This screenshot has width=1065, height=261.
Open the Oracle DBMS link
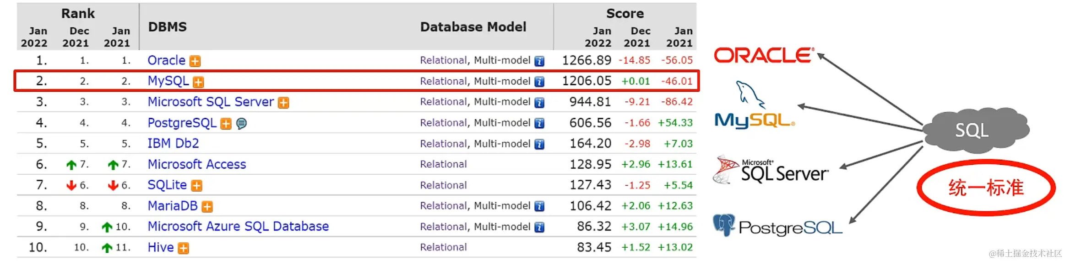pyautogui.click(x=167, y=60)
